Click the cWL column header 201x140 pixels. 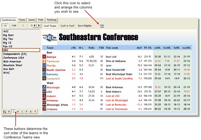(x=73, y=48)
